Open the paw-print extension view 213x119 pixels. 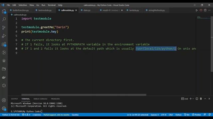[x=4, y=61]
